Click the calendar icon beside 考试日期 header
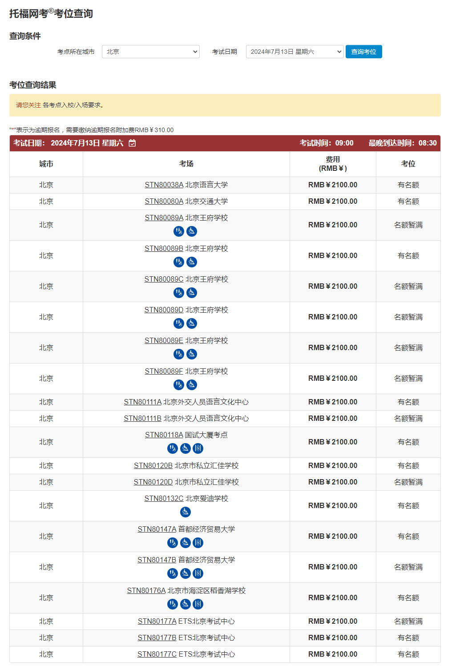The image size is (472, 670). [x=132, y=143]
